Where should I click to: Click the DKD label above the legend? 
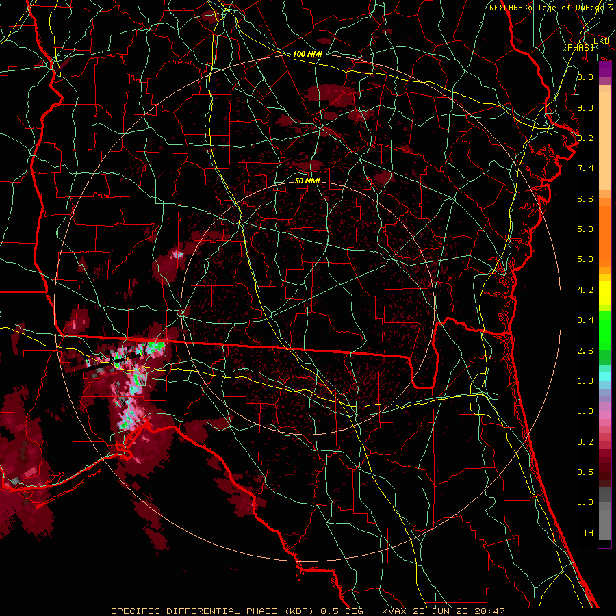[602, 41]
